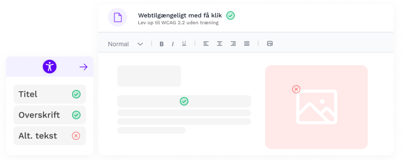Click chevron next to Normal style
Image resolution: width=402 pixels, height=160 pixels.
pyautogui.click(x=140, y=44)
